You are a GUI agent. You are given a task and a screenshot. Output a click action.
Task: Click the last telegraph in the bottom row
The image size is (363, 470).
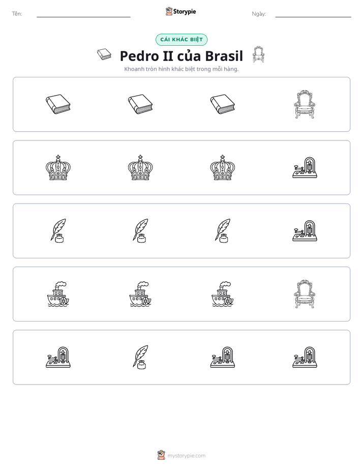305,357
